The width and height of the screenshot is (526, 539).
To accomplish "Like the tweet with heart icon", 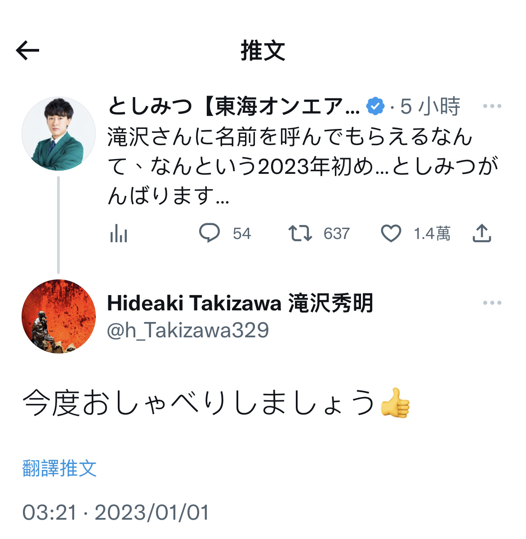I will pos(391,234).
